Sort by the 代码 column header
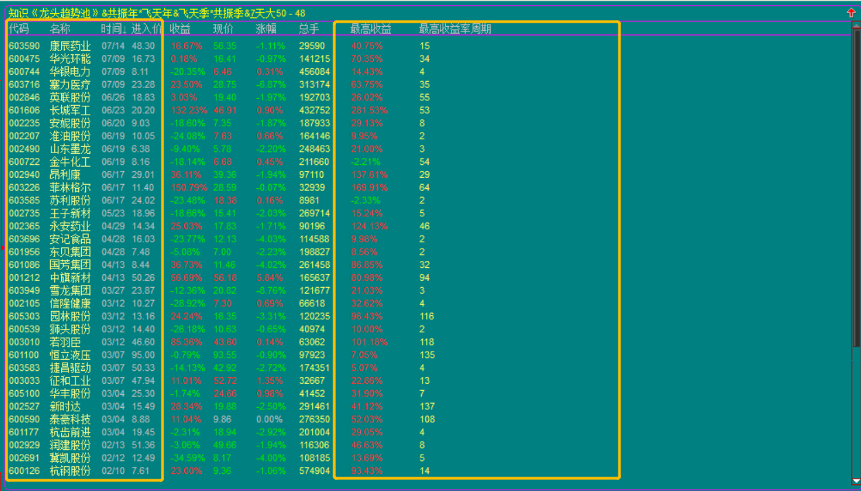 tap(19, 29)
